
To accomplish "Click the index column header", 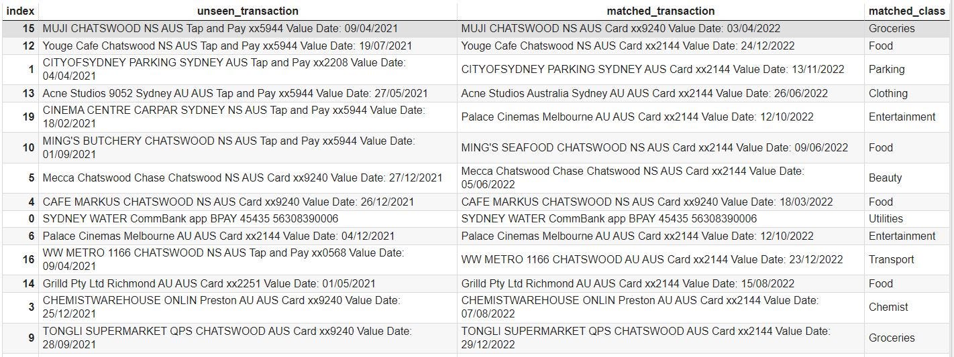I will pos(19,11).
